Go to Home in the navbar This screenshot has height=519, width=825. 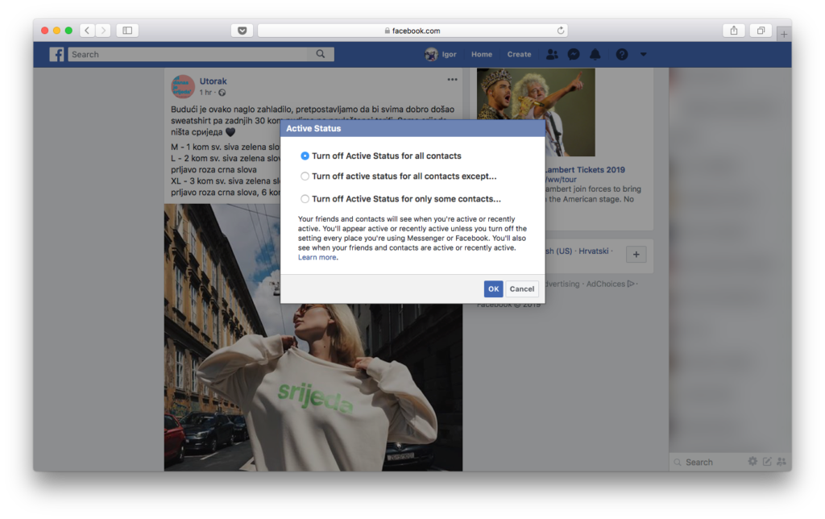[482, 54]
